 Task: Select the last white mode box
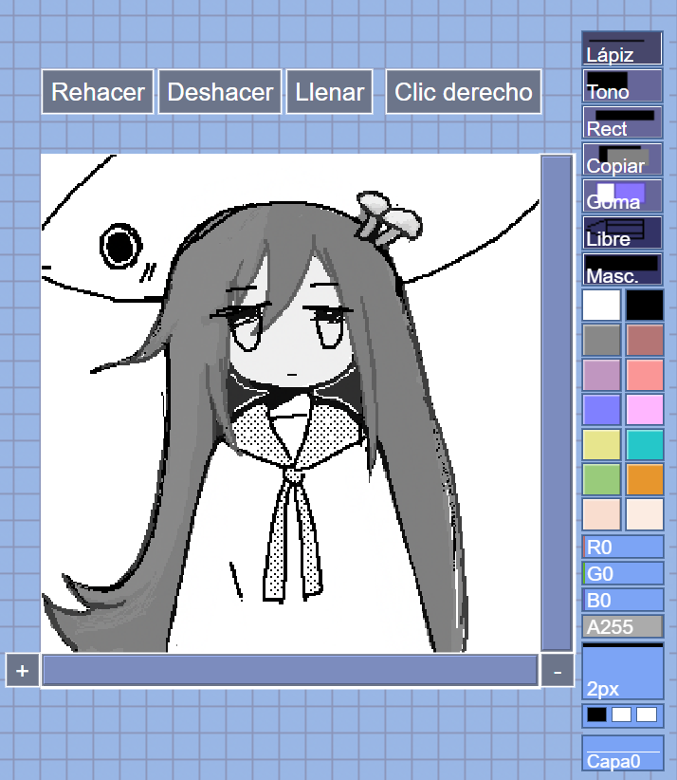point(646,715)
